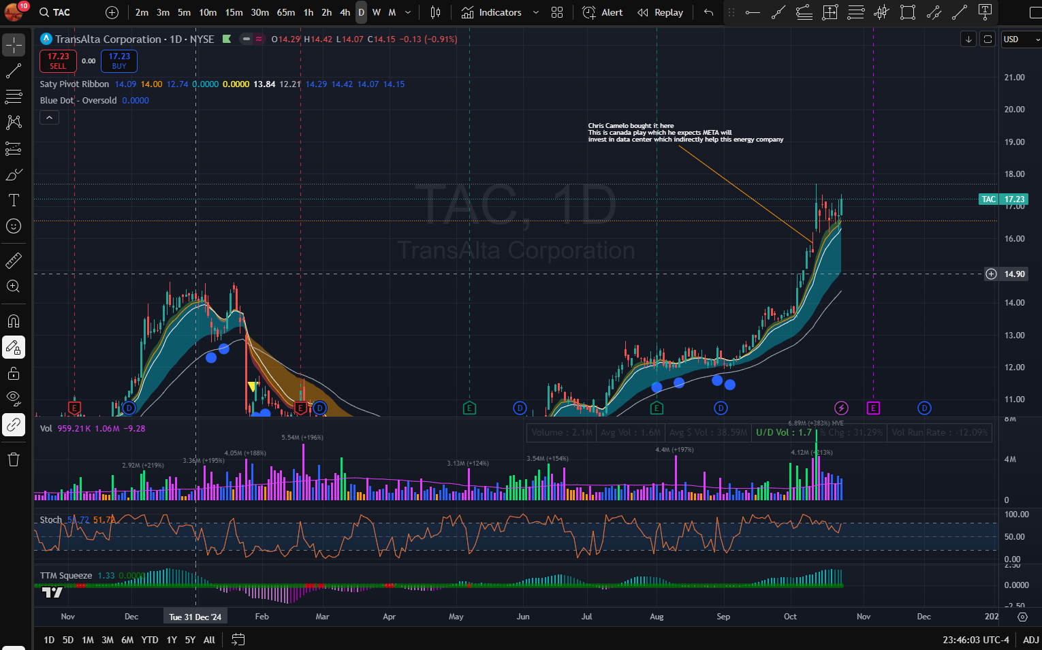Screen dimensions: 1042x650
Task: Open the patterns drawing tools
Action: [x=14, y=123]
